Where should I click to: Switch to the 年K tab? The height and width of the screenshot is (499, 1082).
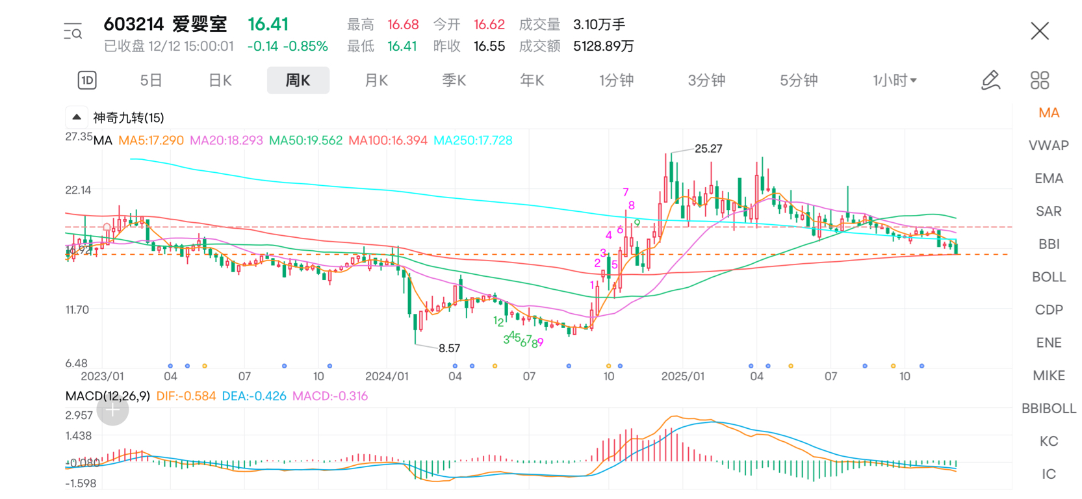click(x=532, y=81)
